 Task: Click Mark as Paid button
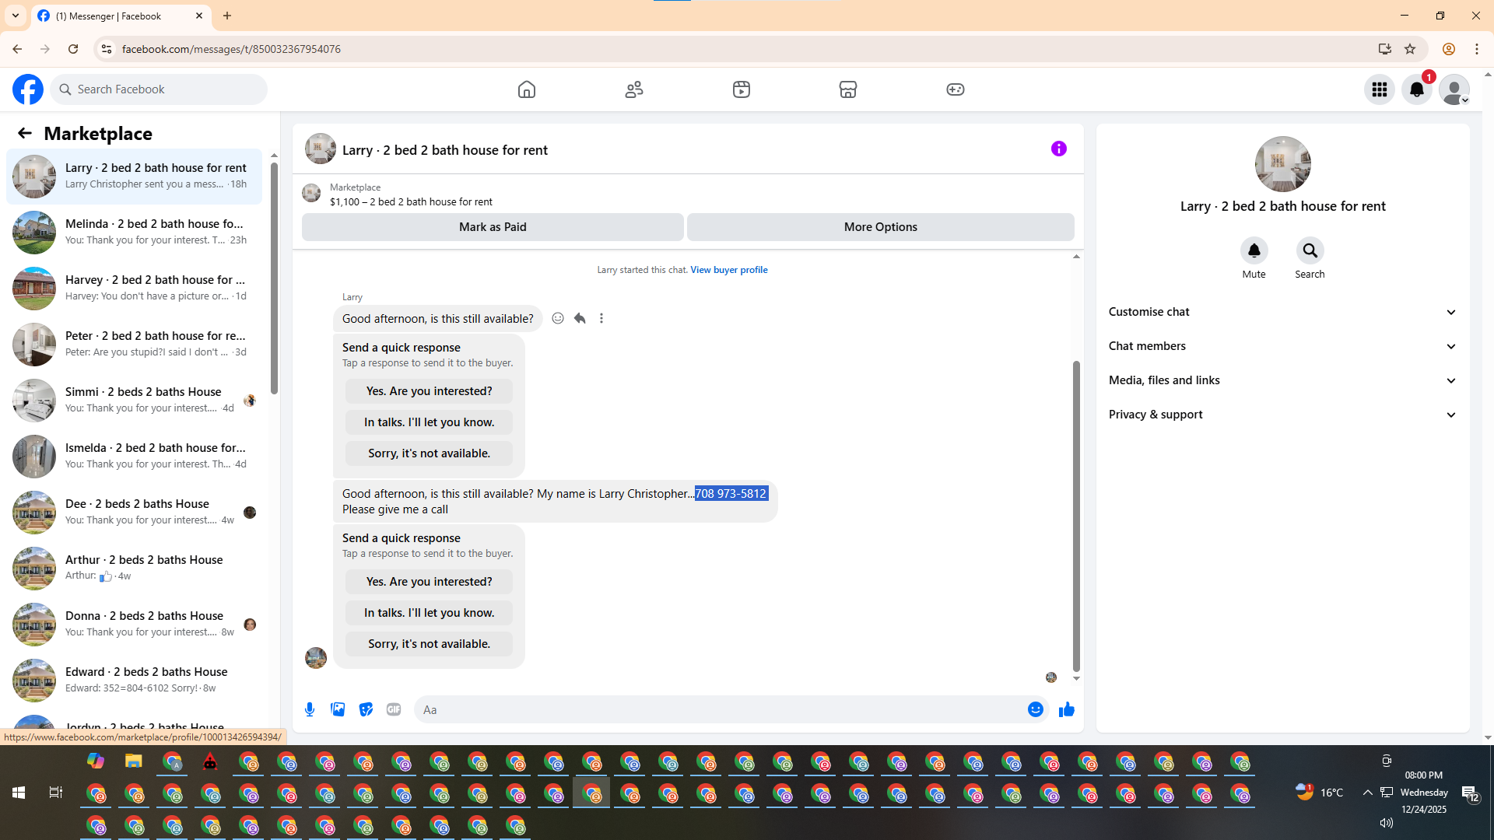[493, 227]
